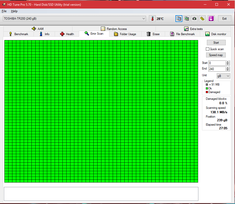Click the 239 gB position value
The height and width of the screenshot is (204, 235).
click(x=222, y=120)
